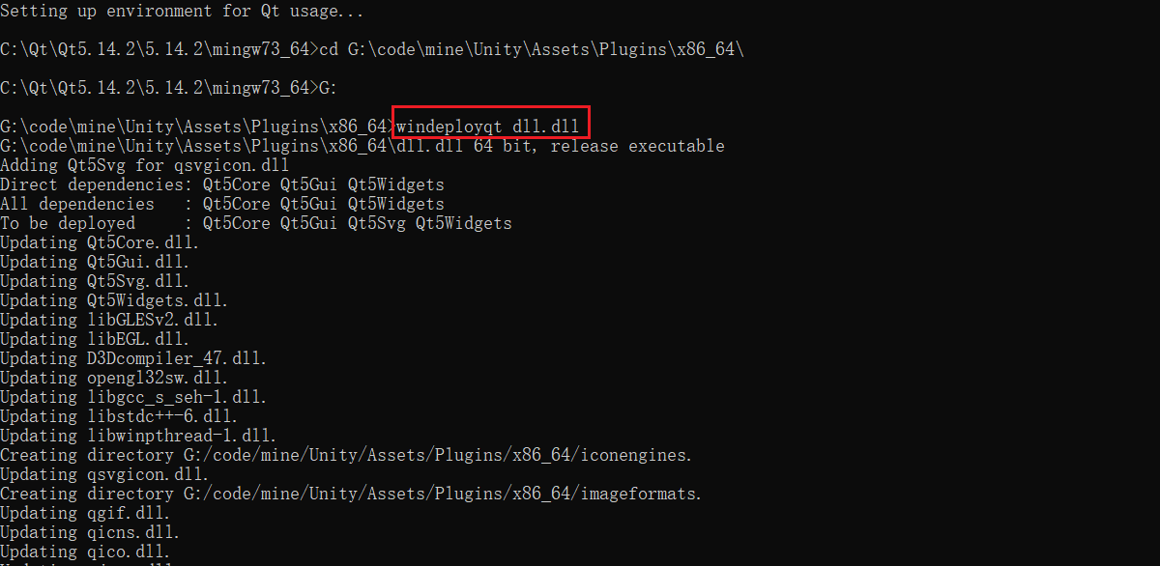Click the "Updating qgif.dll" line
1160x566 pixels.
[x=85, y=513]
